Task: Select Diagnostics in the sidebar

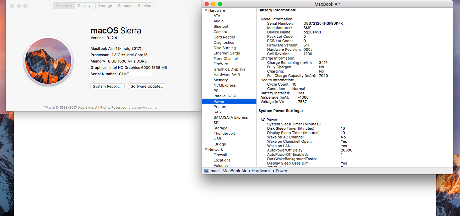Action: coord(224,42)
